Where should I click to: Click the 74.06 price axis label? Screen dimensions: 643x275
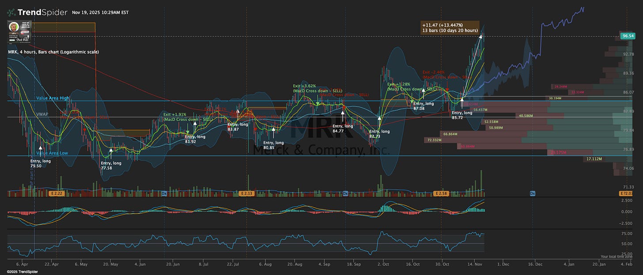point(628,168)
